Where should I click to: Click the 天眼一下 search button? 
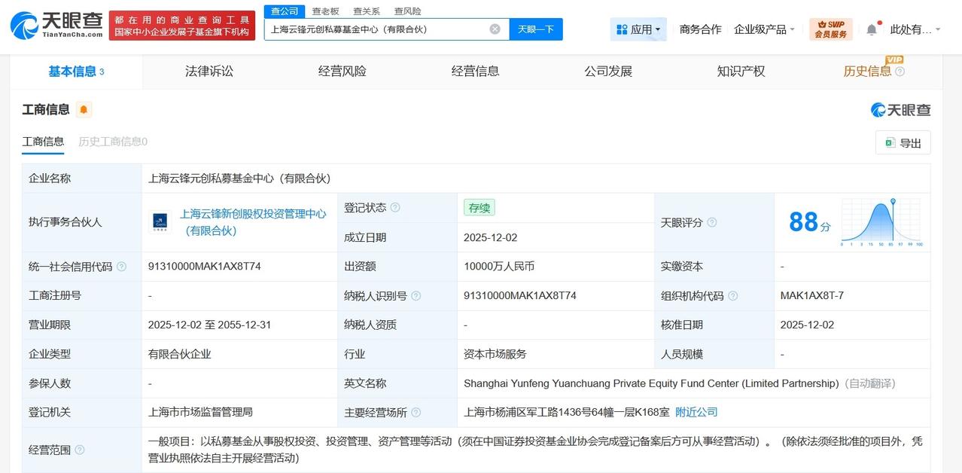click(x=536, y=29)
